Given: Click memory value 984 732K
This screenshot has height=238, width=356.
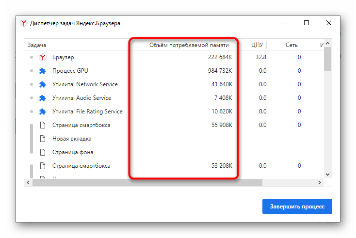Looking at the screenshot, I should (x=220, y=71).
